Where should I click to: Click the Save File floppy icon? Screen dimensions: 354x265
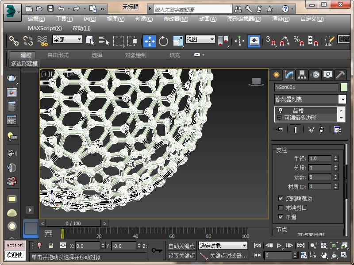point(50,9)
